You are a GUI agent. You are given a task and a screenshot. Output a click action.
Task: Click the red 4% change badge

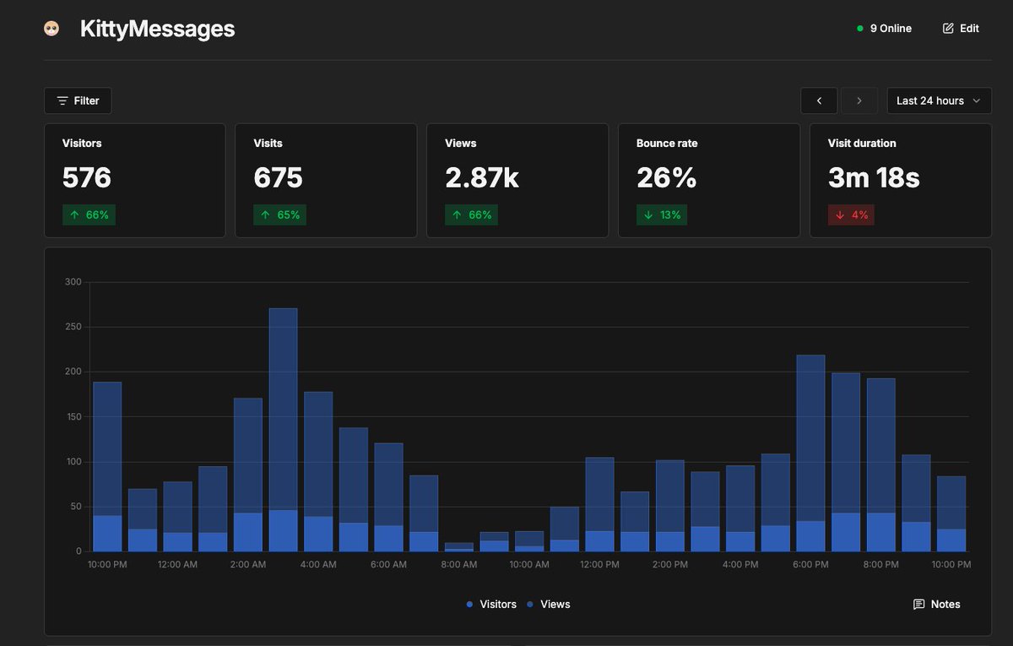pos(851,214)
